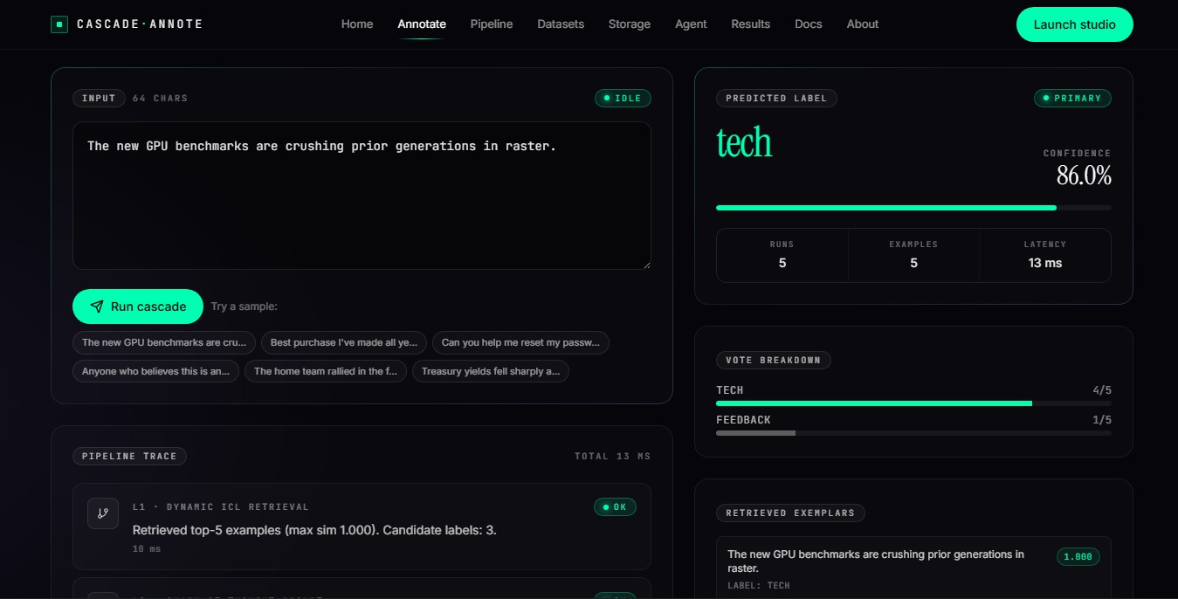
Task: Click the TECH vote bar
Action: [x=913, y=403]
